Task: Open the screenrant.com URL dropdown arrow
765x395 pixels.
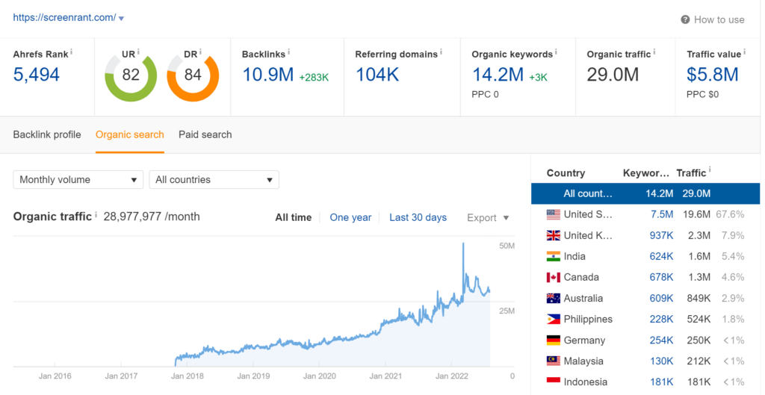Action: pos(122,19)
